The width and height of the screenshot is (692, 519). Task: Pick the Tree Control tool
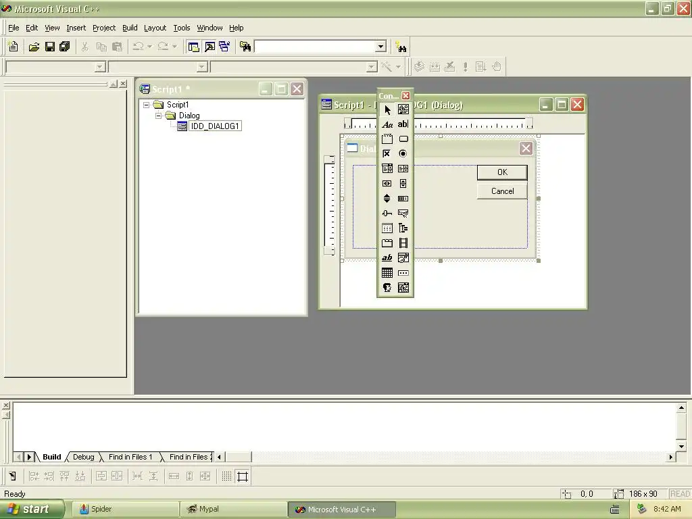(x=403, y=228)
